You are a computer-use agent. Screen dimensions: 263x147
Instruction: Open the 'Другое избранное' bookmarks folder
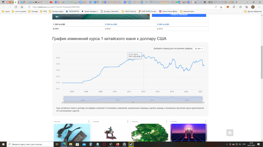click(253, 11)
